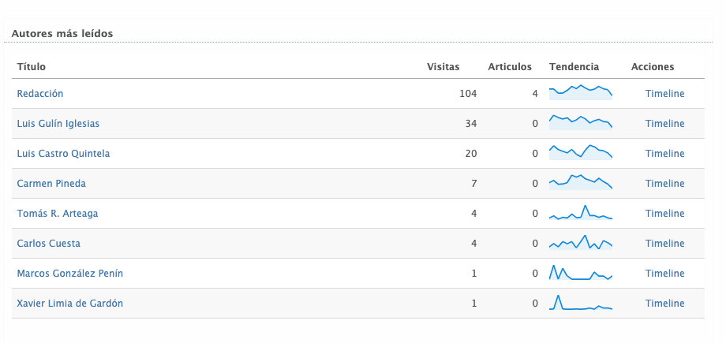The width and height of the screenshot is (726, 343).
Task: Open the Redacción author link
Action: tap(39, 94)
